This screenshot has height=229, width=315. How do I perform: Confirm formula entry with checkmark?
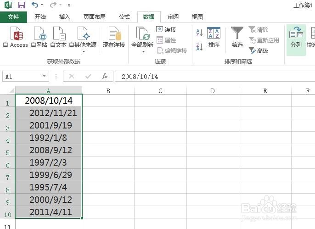(x=88, y=76)
